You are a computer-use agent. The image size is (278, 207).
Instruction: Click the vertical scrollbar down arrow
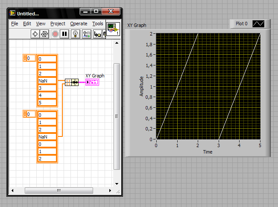[117, 184]
